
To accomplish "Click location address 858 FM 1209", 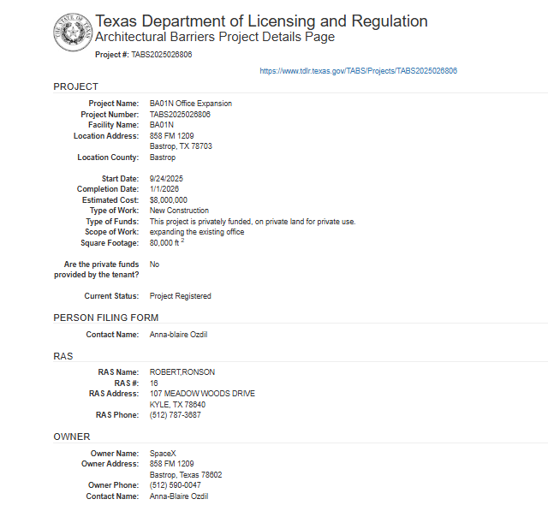I will pos(171,136).
